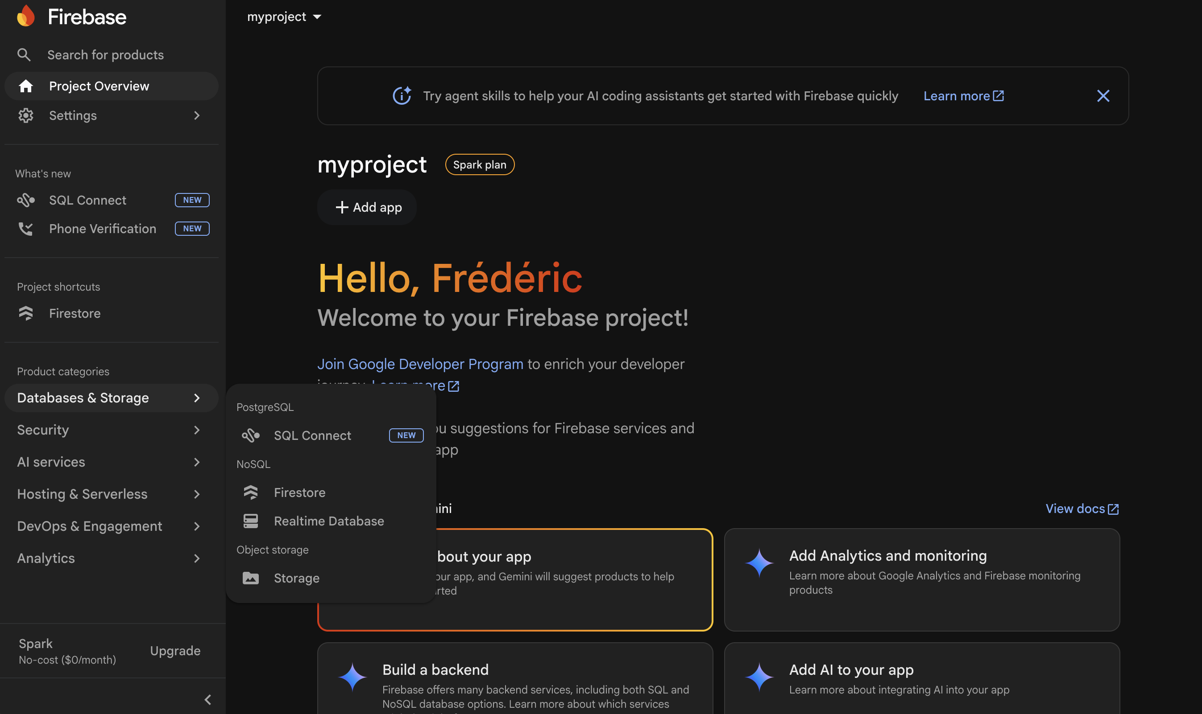Viewport: 1202px width, 714px height.
Task: Click SQL Connect icon in PostgreSQL flyout
Action: click(250, 435)
